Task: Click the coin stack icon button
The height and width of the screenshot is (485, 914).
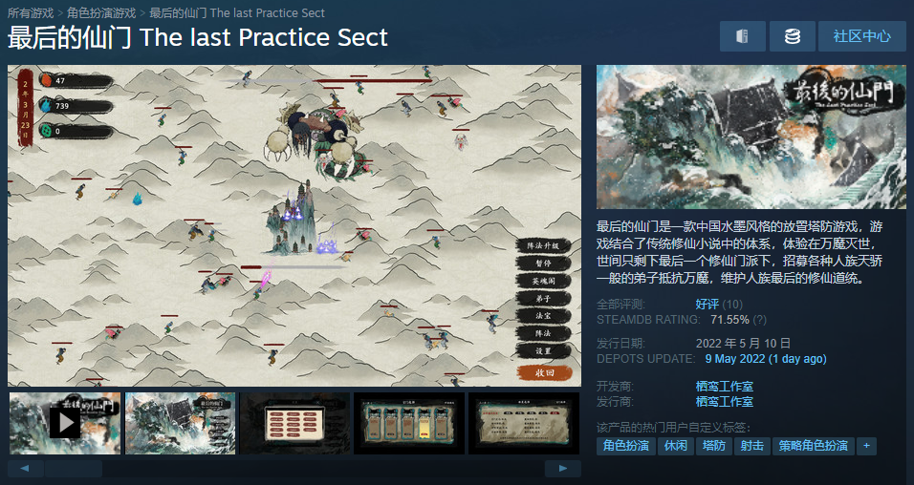Action: tap(793, 36)
